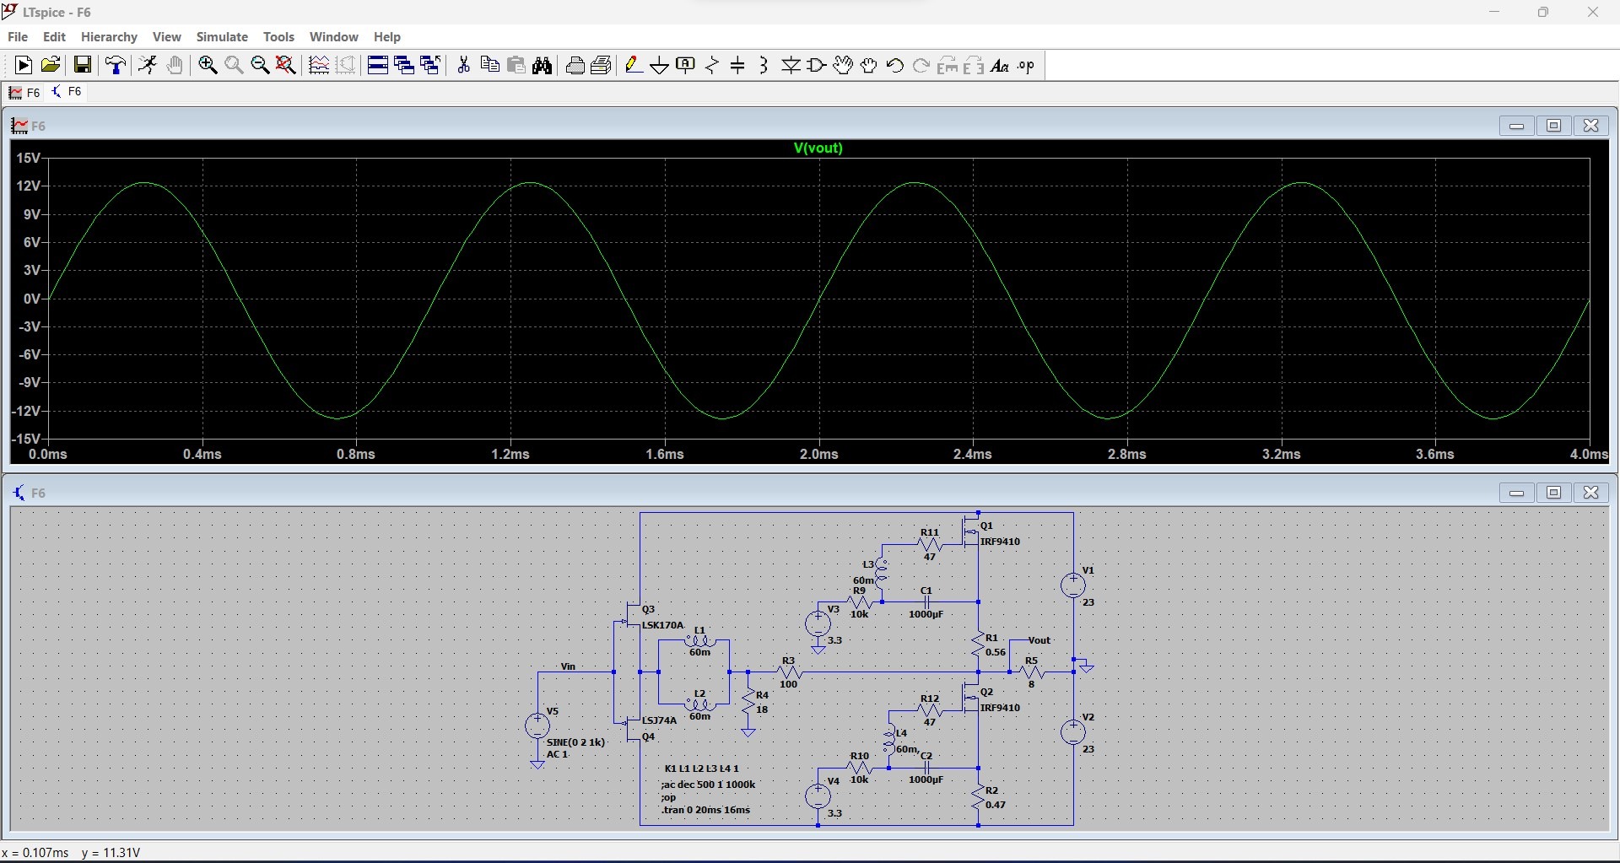This screenshot has height=863, width=1620.
Task: Switch to the F6 schematic tab
Action: (x=67, y=93)
